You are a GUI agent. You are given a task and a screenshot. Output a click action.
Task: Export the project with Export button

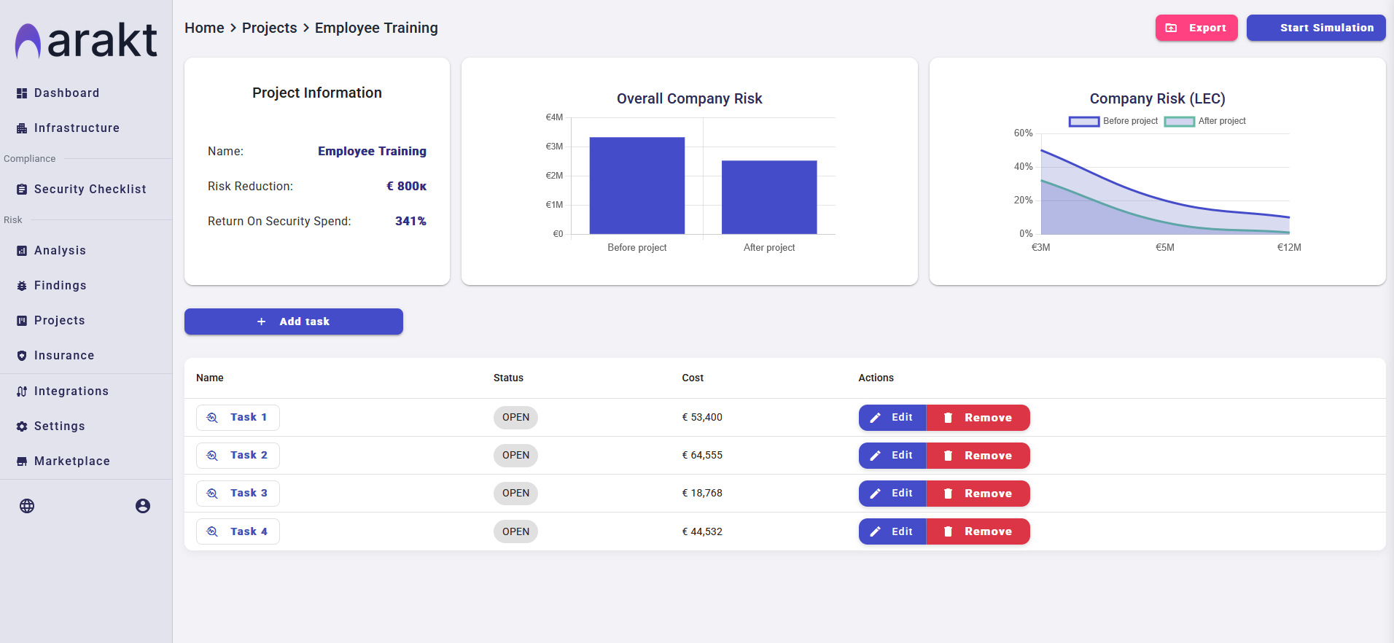1196,28
